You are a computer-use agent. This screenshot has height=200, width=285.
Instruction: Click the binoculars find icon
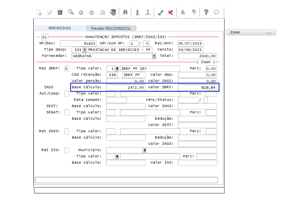tap(125, 13)
